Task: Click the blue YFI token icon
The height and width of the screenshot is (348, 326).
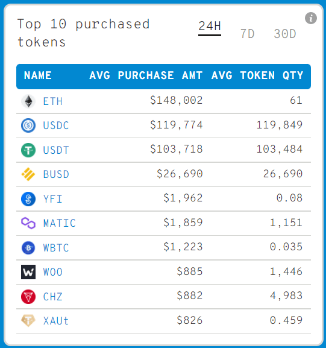Action: coord(28,199)
